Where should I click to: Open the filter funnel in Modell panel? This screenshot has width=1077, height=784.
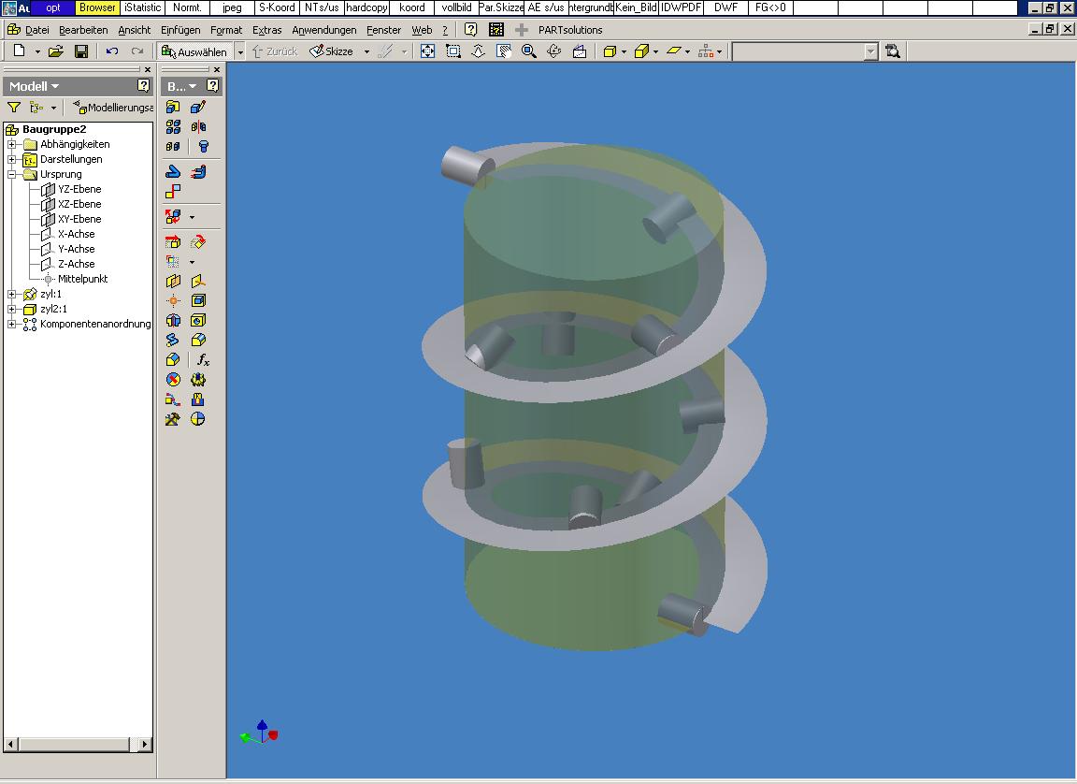point(14,108)
